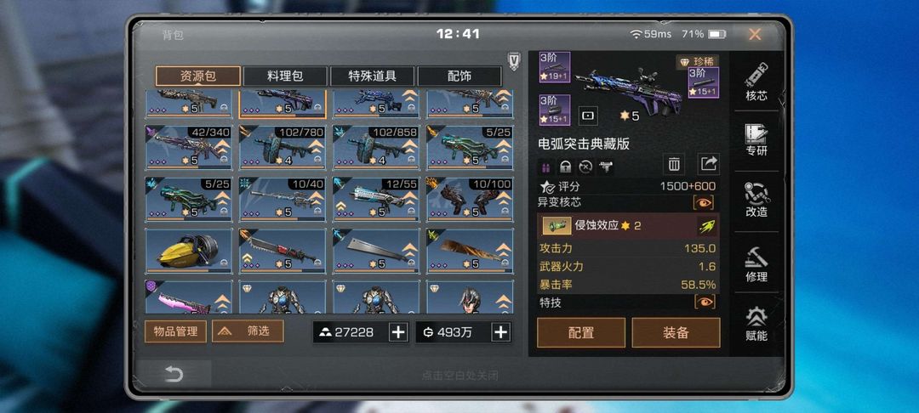
Task: Click the 配置 configure button
Action: coord(581,333)
